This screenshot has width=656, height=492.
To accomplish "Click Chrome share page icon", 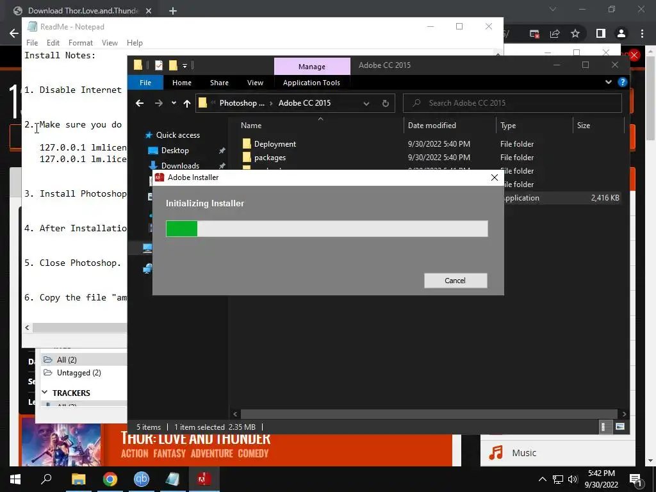I will pyautogui.click(x=555, y=33).
